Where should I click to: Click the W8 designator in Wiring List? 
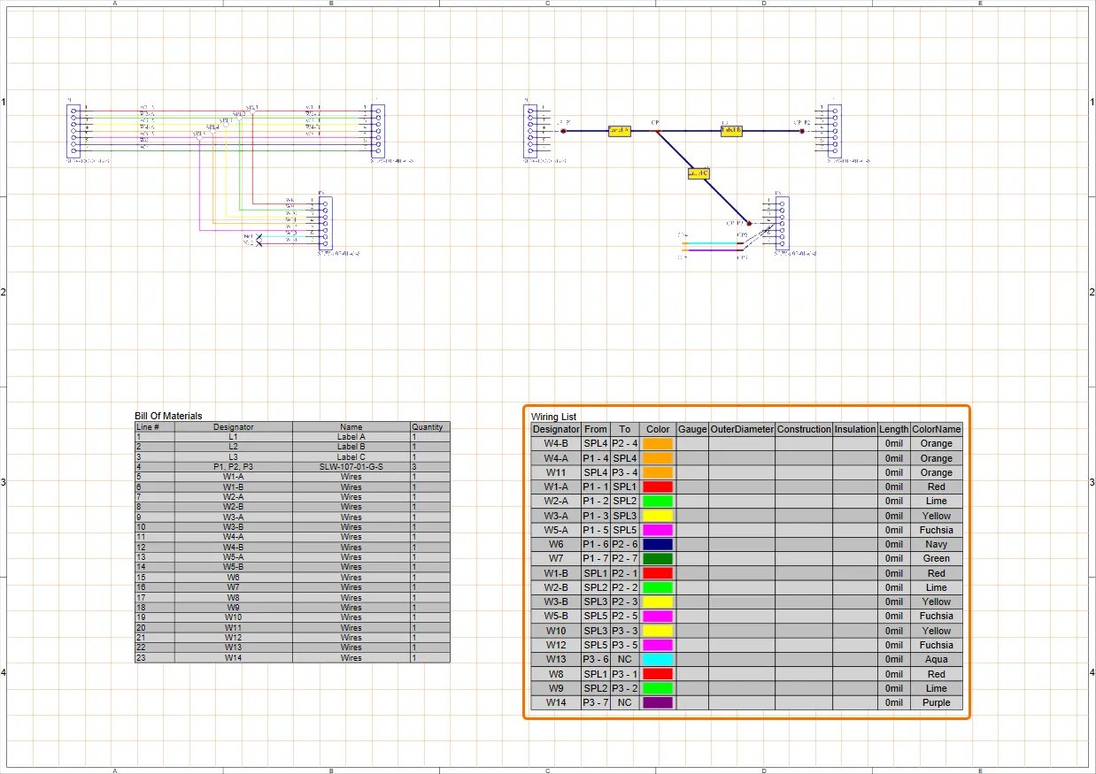556,674
